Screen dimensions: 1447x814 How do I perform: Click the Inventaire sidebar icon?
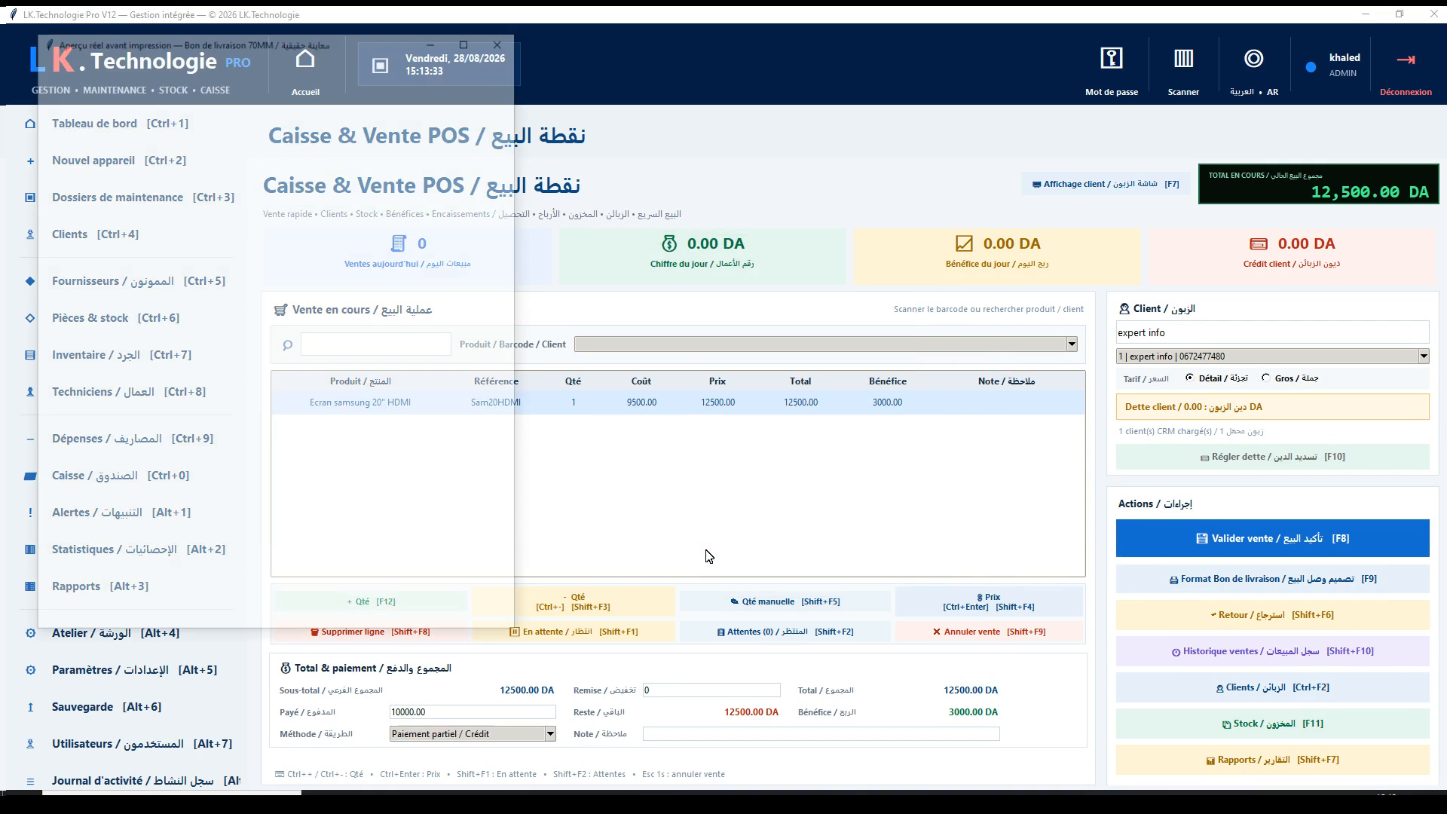click(30, 355)
